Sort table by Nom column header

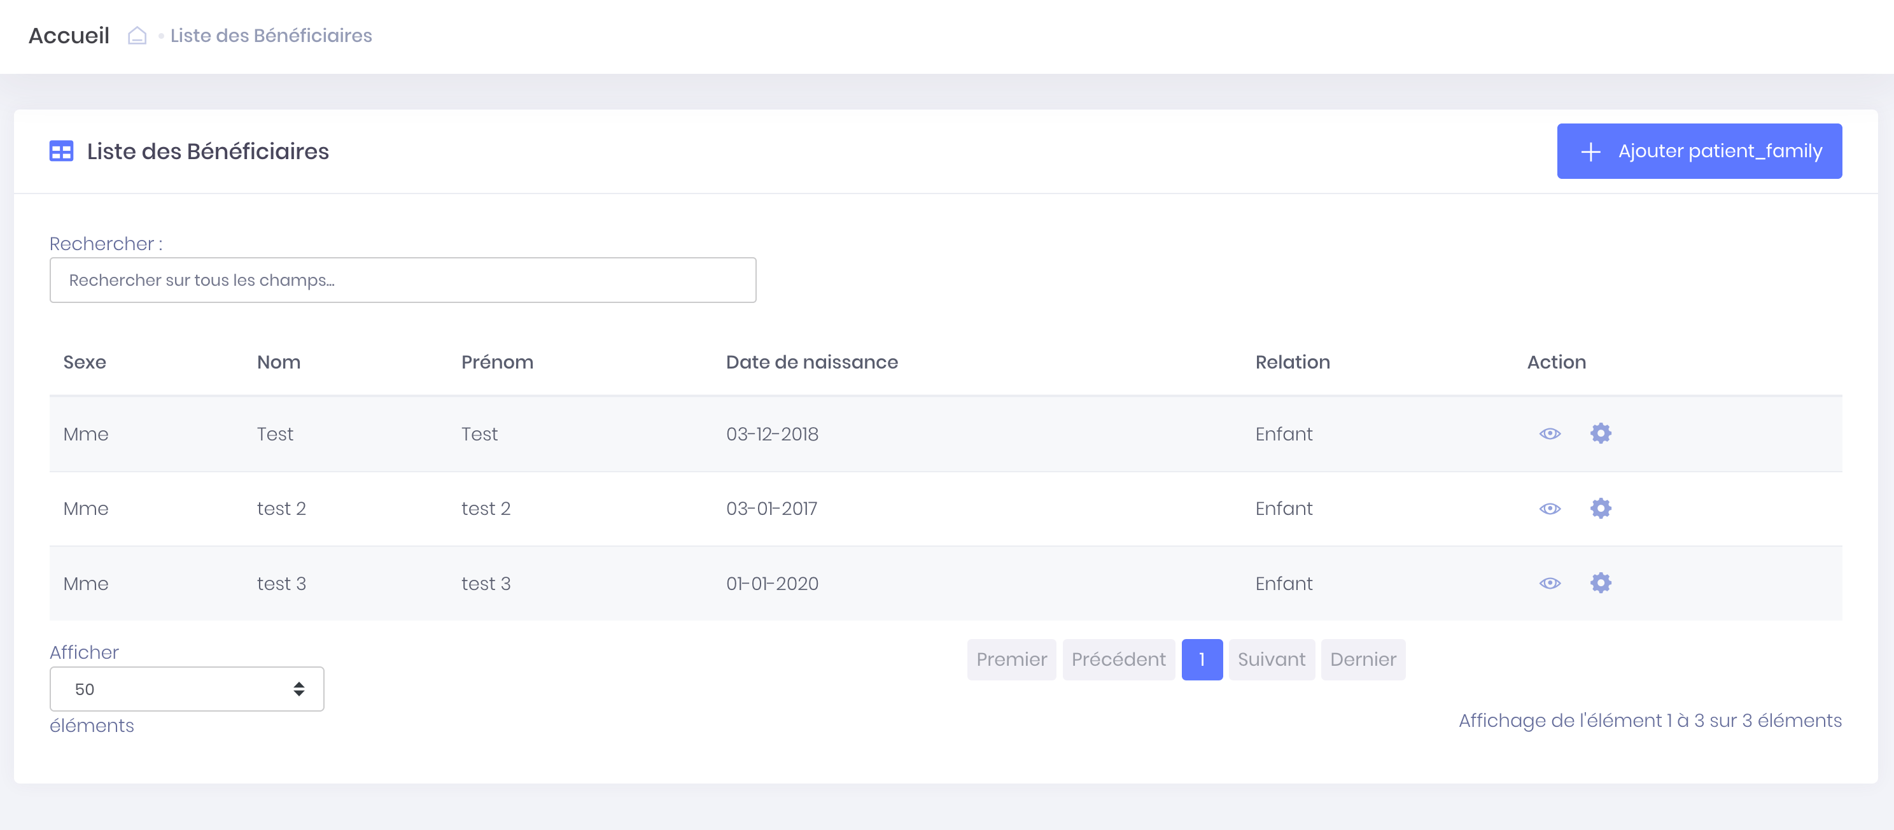click(x=278, y=362)
